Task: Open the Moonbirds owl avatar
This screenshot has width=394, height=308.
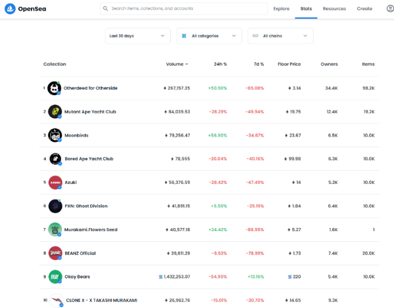Action: (x=55, y=135)
